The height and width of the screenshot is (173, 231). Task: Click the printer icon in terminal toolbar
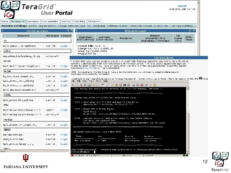click(89, 85)
